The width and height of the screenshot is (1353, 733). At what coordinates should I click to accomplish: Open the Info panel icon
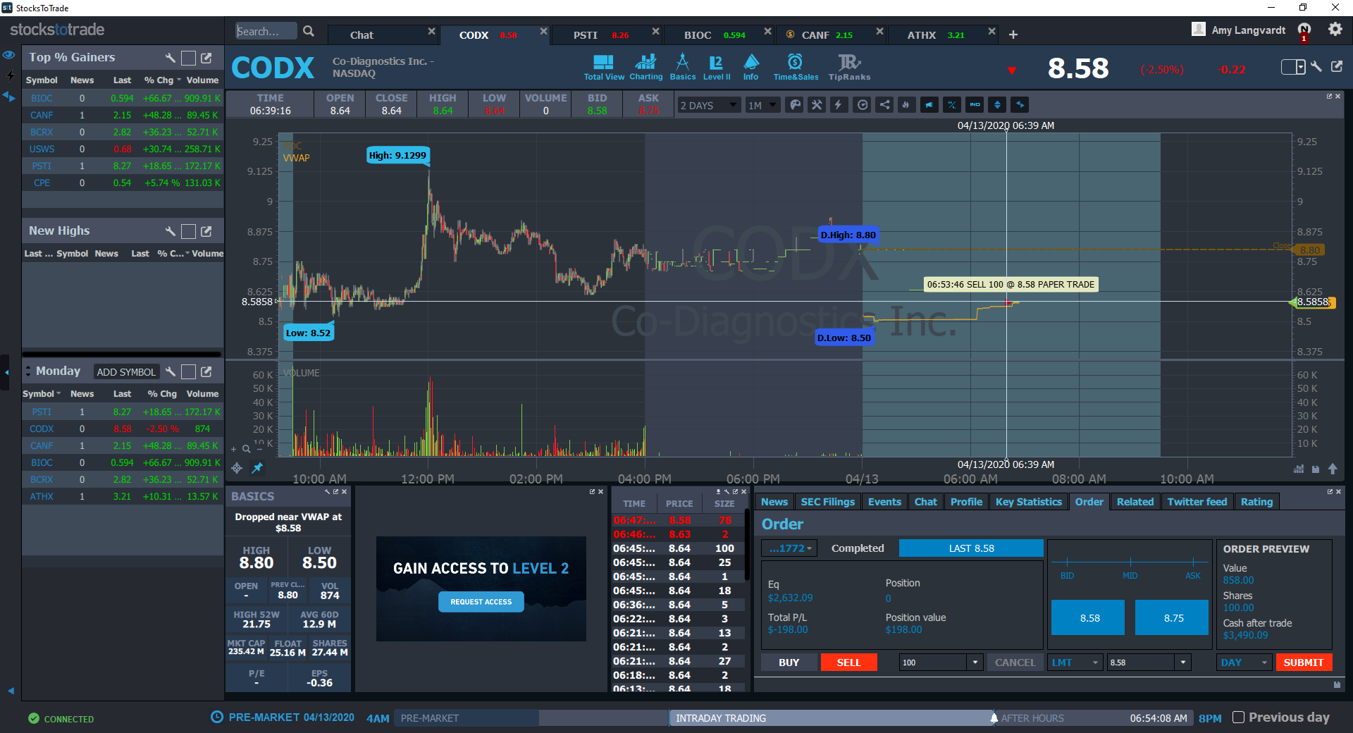coord(751,68)
